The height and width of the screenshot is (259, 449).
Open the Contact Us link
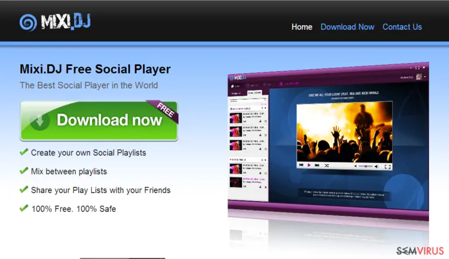point(402,27)
